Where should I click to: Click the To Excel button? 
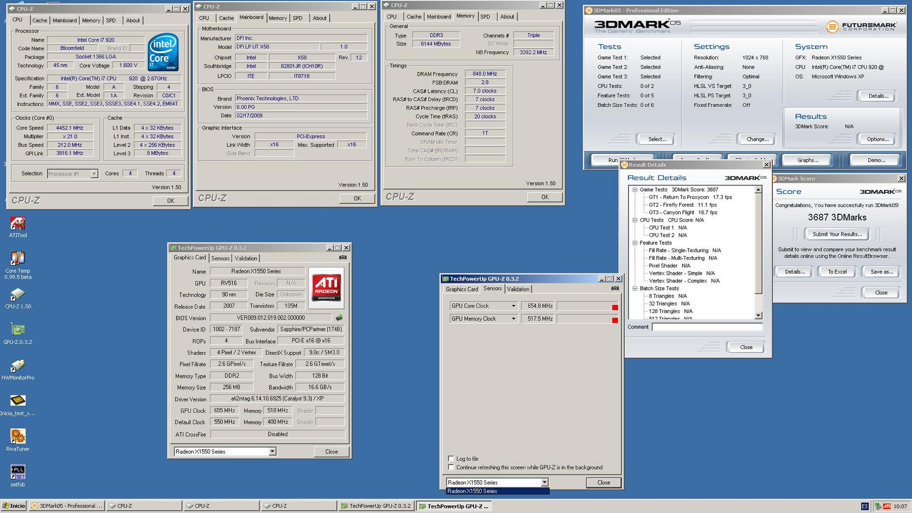[837, 272]
